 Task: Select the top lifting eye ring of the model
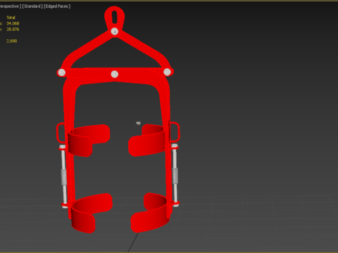115,18
